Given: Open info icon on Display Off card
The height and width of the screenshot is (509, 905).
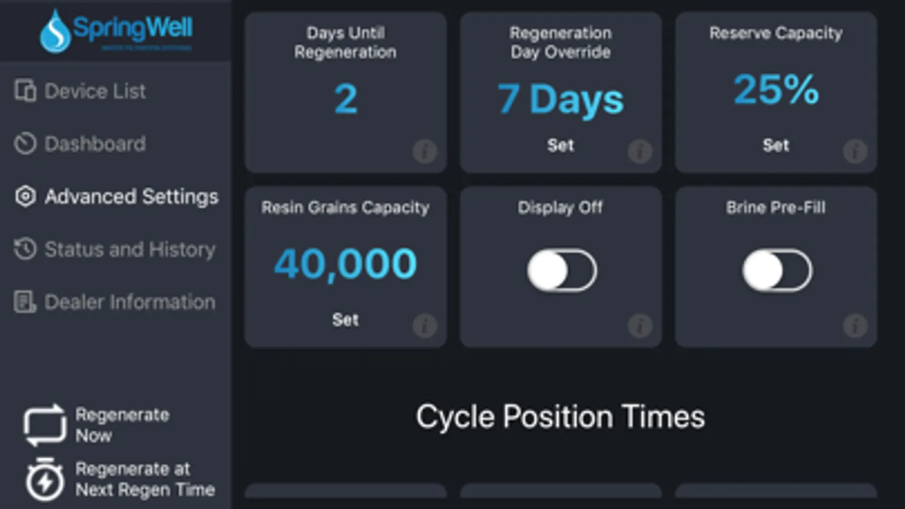Looking at the screenshot, I should (640, 326).
